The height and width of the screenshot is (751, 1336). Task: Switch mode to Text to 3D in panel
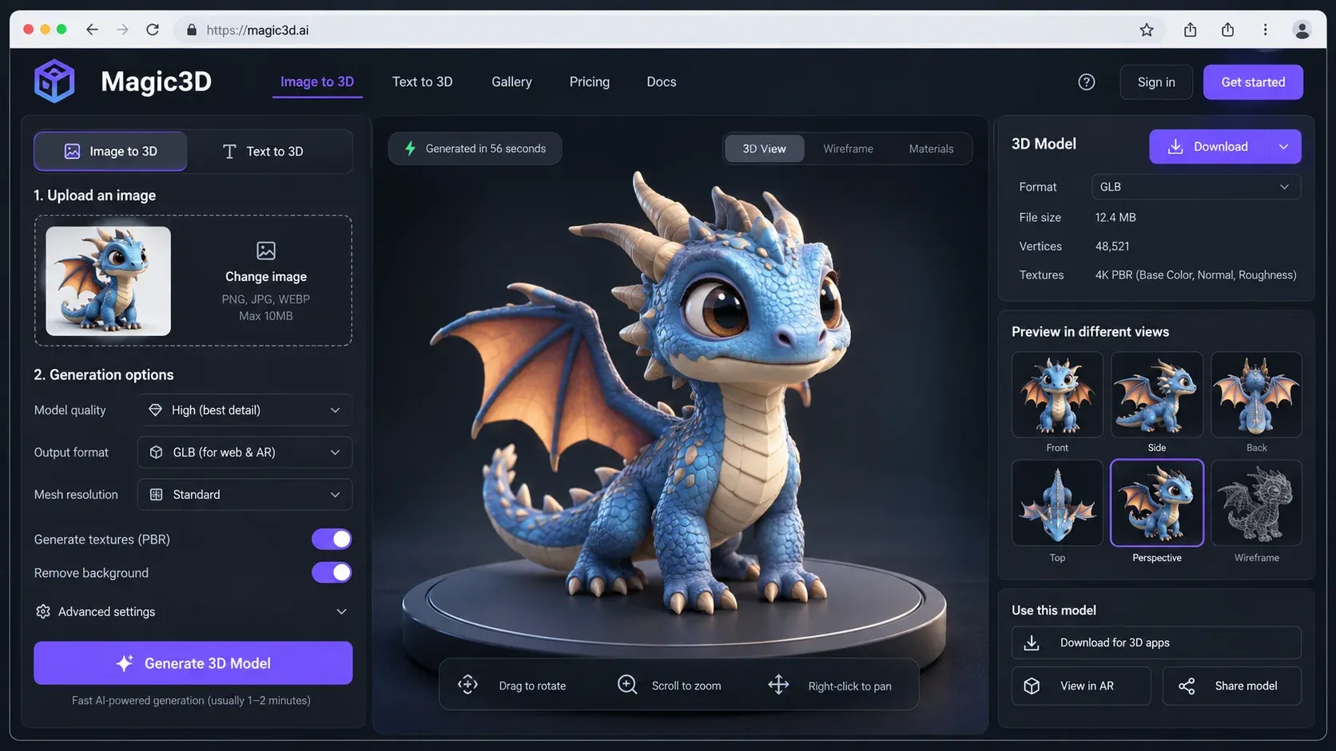pos(263,151)
